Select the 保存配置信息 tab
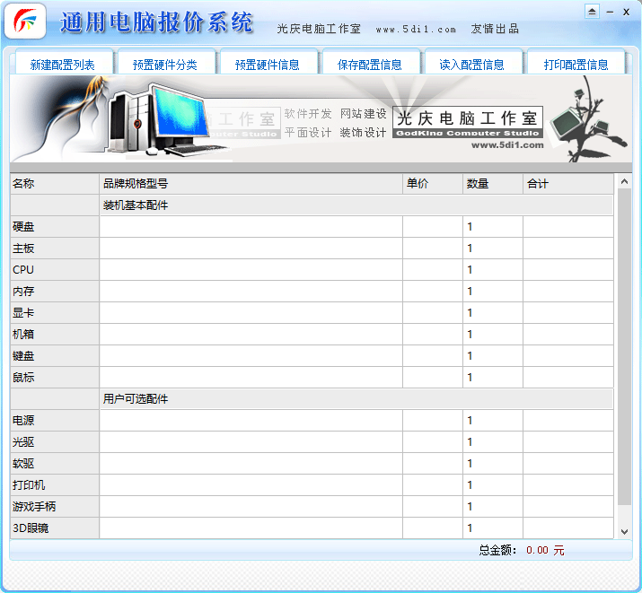Screen dimensions: 642x593 pos(369,65)
